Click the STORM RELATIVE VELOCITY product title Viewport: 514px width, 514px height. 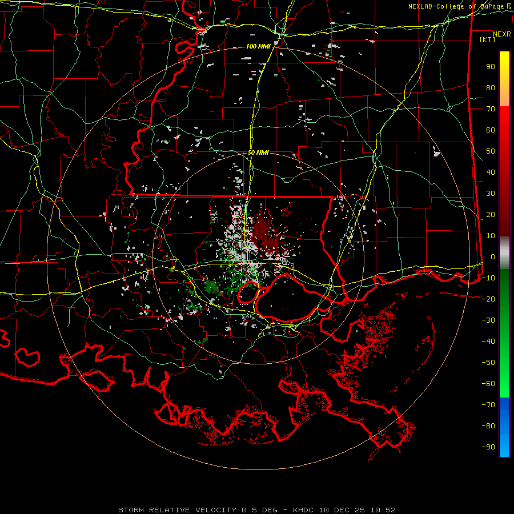tap(177, 510)
